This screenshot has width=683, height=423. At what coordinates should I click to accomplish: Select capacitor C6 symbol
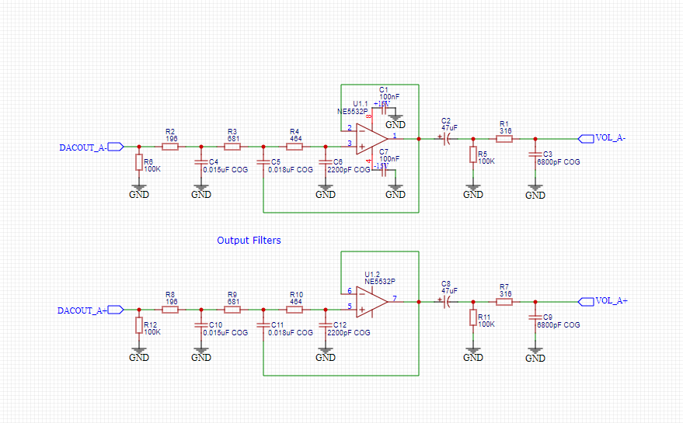[326, 162]
